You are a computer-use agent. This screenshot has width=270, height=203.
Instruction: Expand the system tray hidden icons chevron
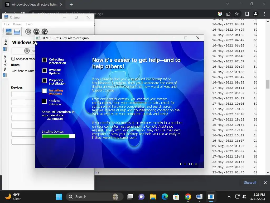pos(229,197)
